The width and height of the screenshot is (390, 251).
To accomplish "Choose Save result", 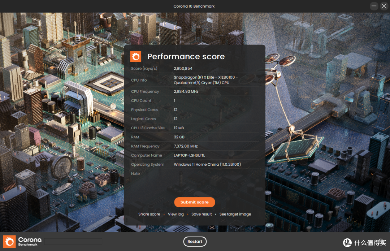I will click(x=201, y=214).
